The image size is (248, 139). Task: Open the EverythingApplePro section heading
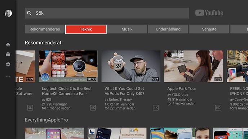click(x=46, y=120)
